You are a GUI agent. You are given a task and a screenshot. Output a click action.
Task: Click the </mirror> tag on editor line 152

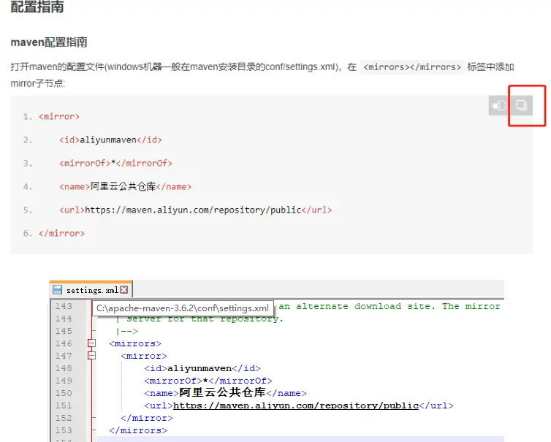tap(147, 418)
